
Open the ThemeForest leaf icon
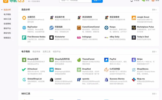click(79, 60)
